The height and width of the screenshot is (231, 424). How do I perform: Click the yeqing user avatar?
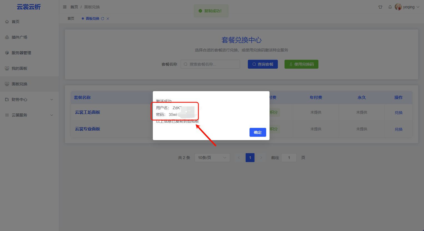point(398,7)
